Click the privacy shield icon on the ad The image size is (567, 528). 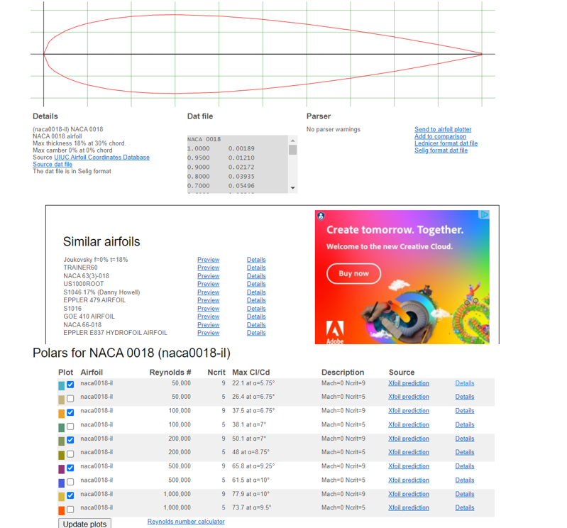coord(321,216)
